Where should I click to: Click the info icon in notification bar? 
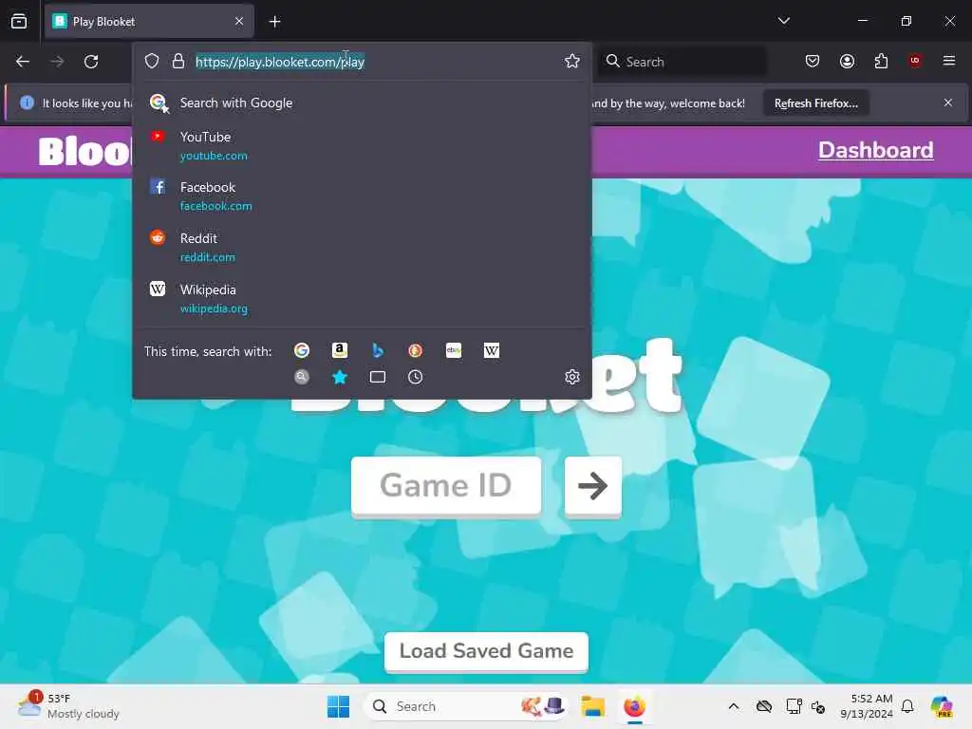[x=27, y=103]
